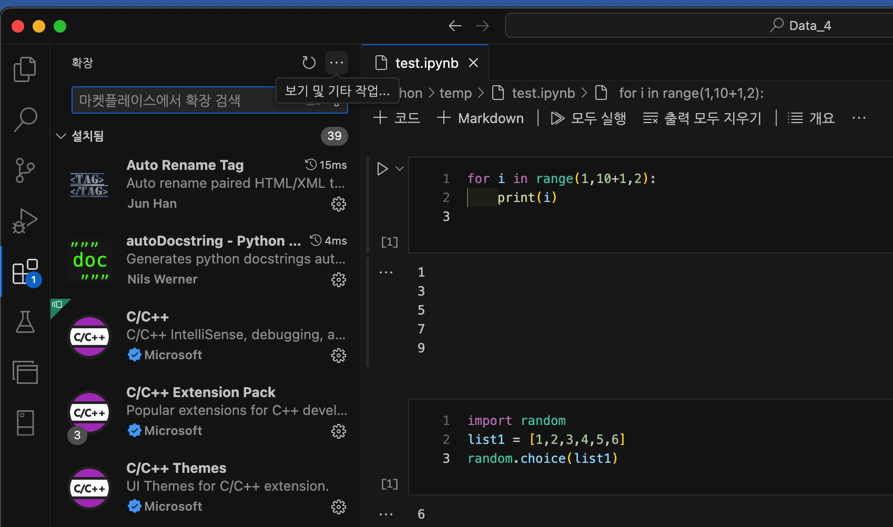
Task: Run all cells with 모두 실행
Action: click(x=588, y=118)
